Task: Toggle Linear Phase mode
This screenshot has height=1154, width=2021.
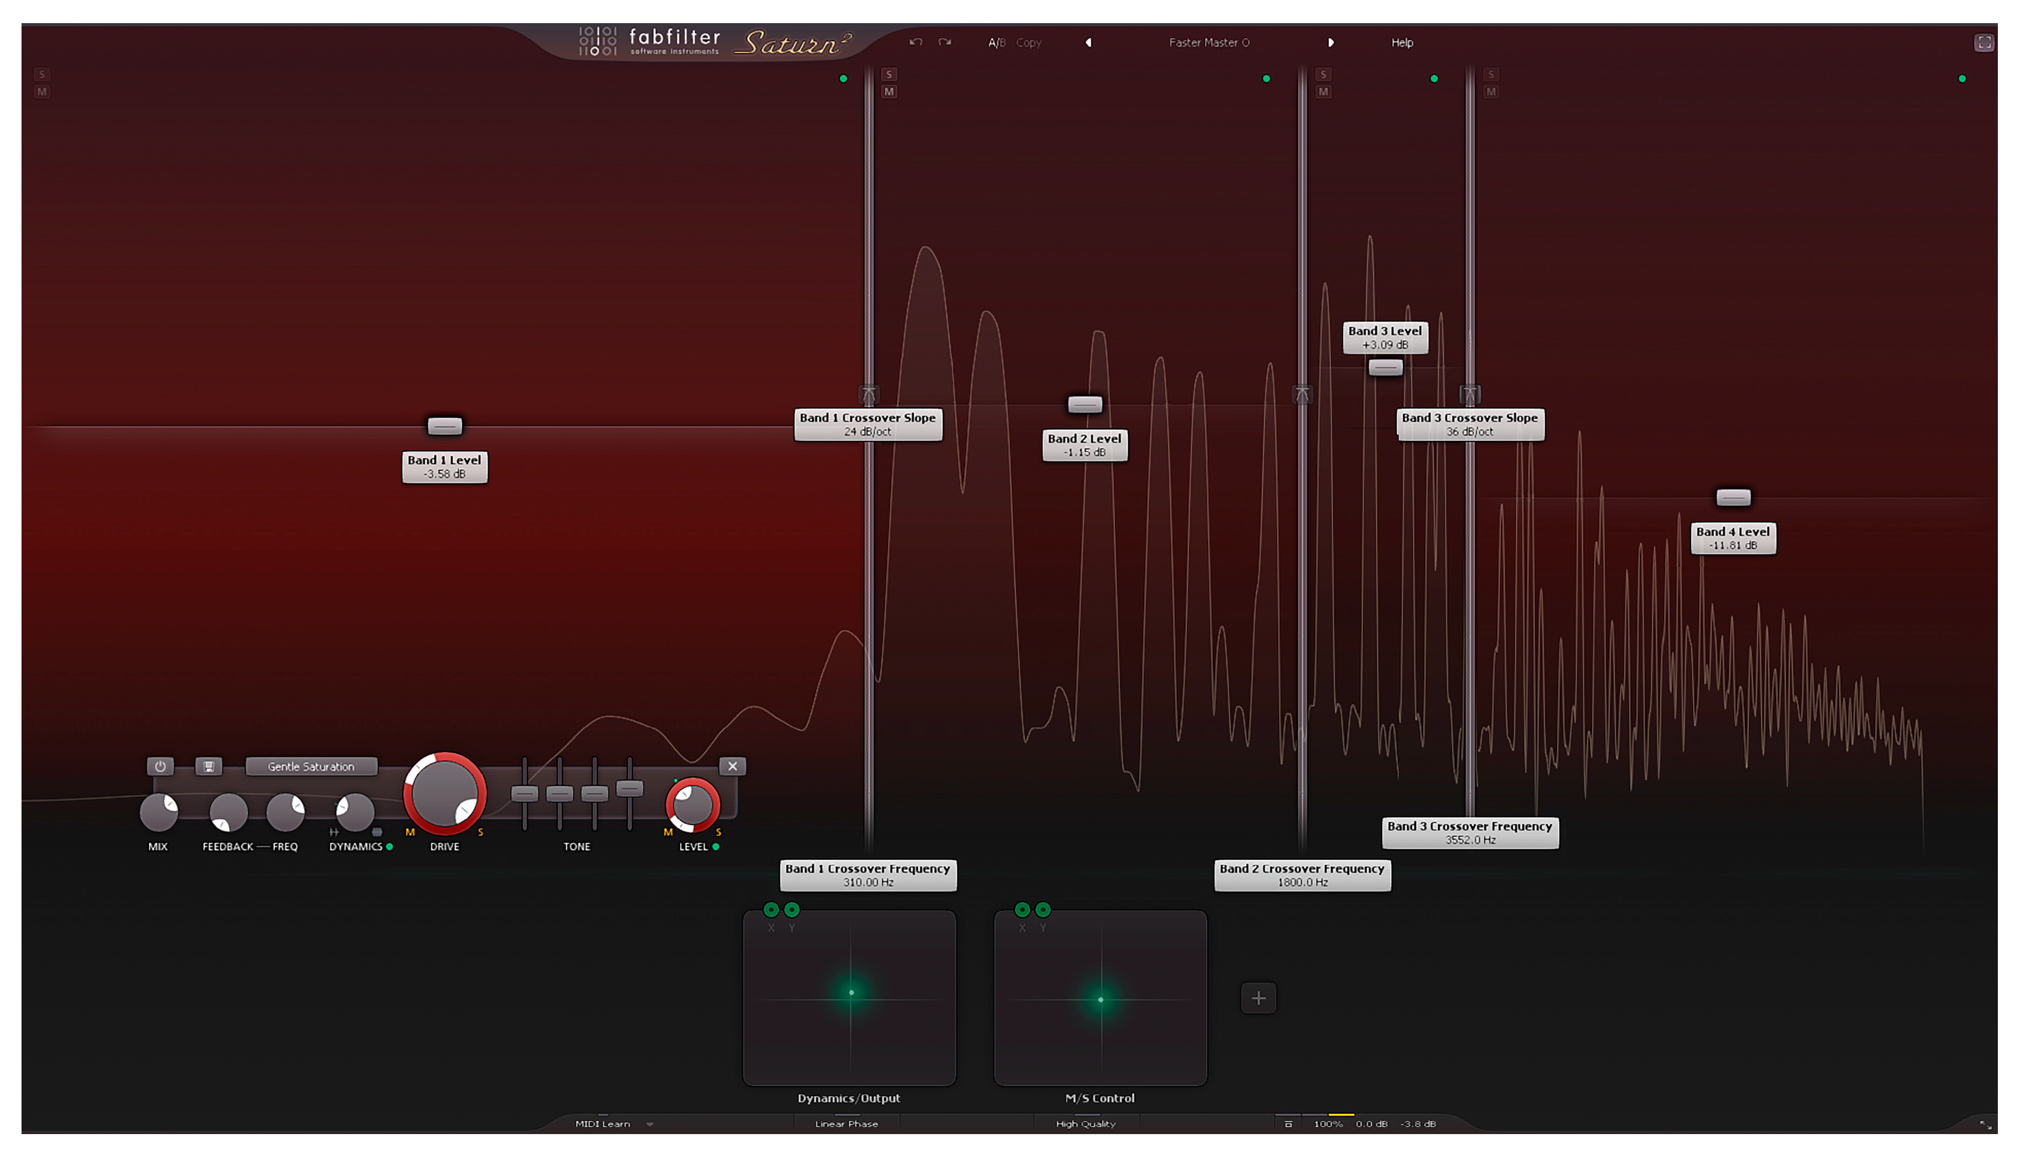Action: pyautogui.click(x=846, y=1124)
